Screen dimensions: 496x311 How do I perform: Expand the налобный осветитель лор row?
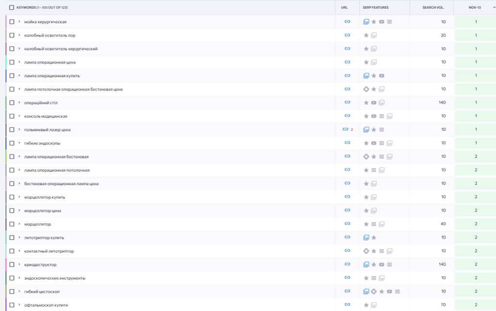[x=19, y=35]
